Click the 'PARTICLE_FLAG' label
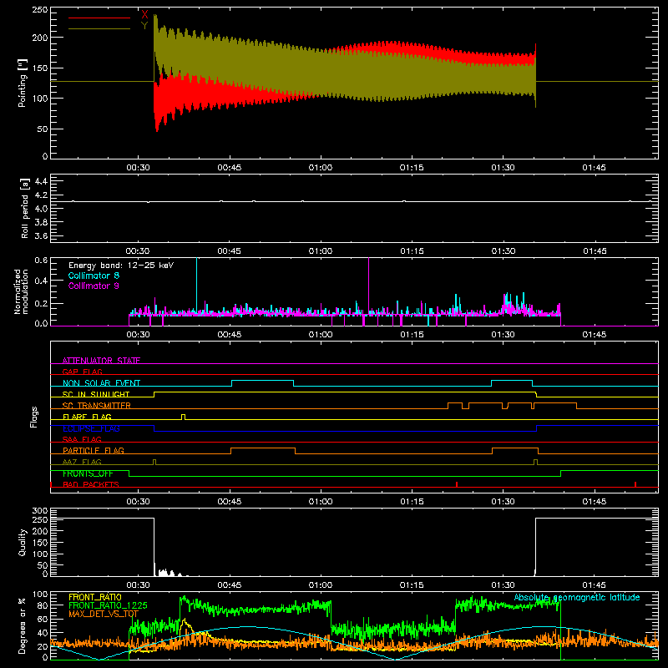The height and width of the screenshot is (668, 668). 94,450
